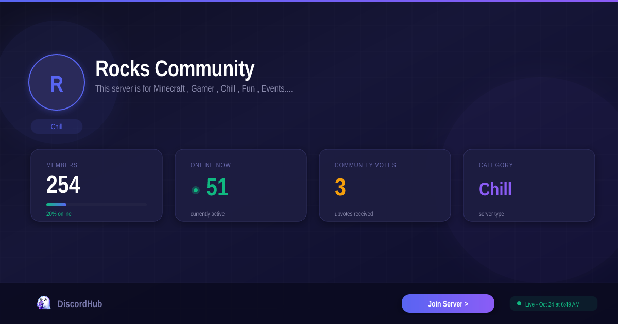Click the CATEGORY card label
Viewport: 618px width, 324px height.
pos(496,165)
